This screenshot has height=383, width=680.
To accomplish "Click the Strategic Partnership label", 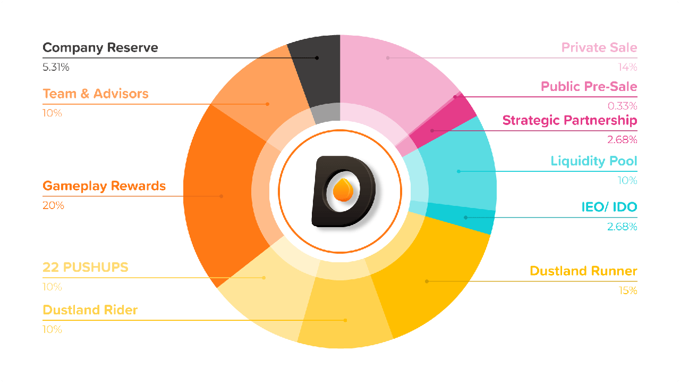I will pyautogui.click(x=570, y=121).
